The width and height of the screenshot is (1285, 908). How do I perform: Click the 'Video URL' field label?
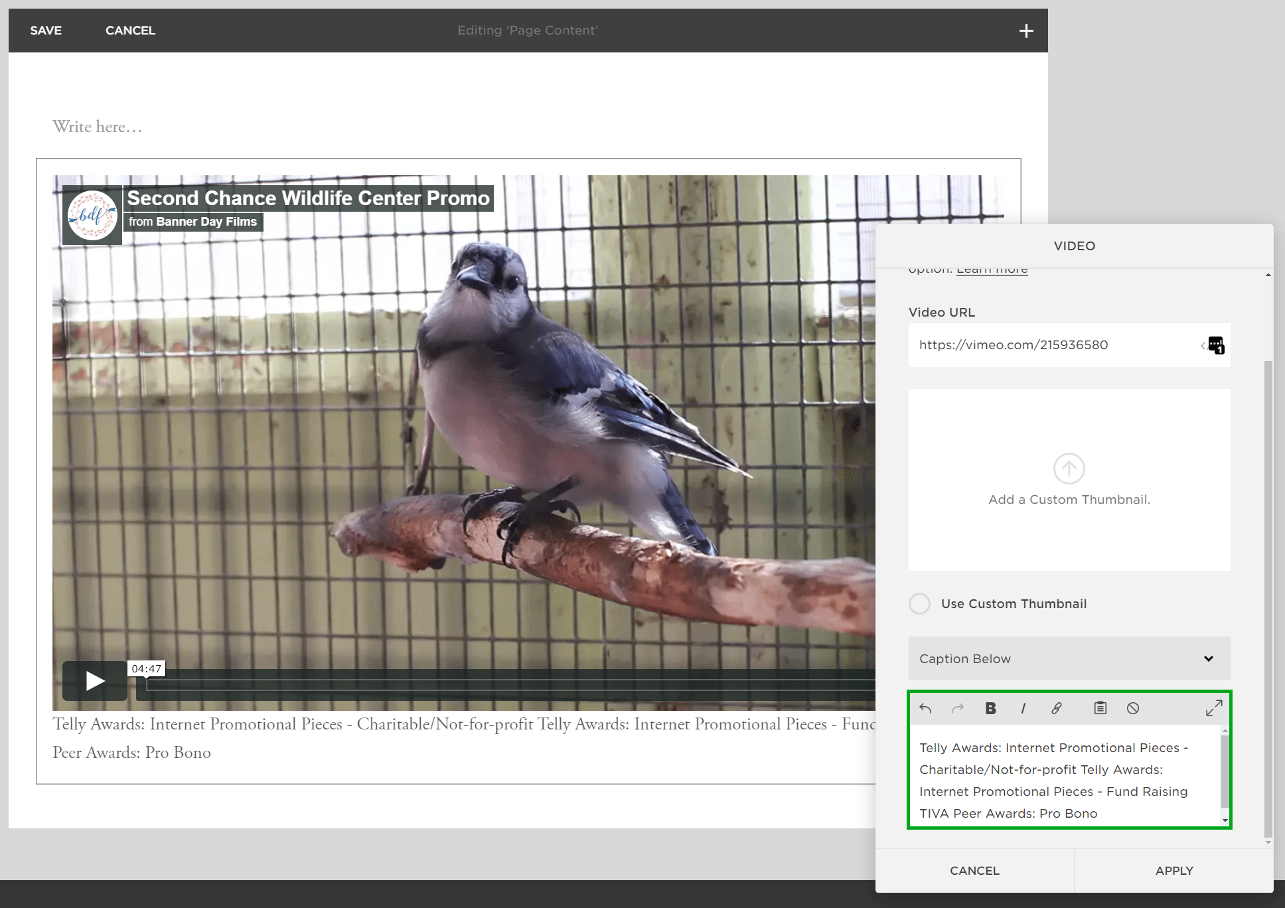click(x=942, y=312)
